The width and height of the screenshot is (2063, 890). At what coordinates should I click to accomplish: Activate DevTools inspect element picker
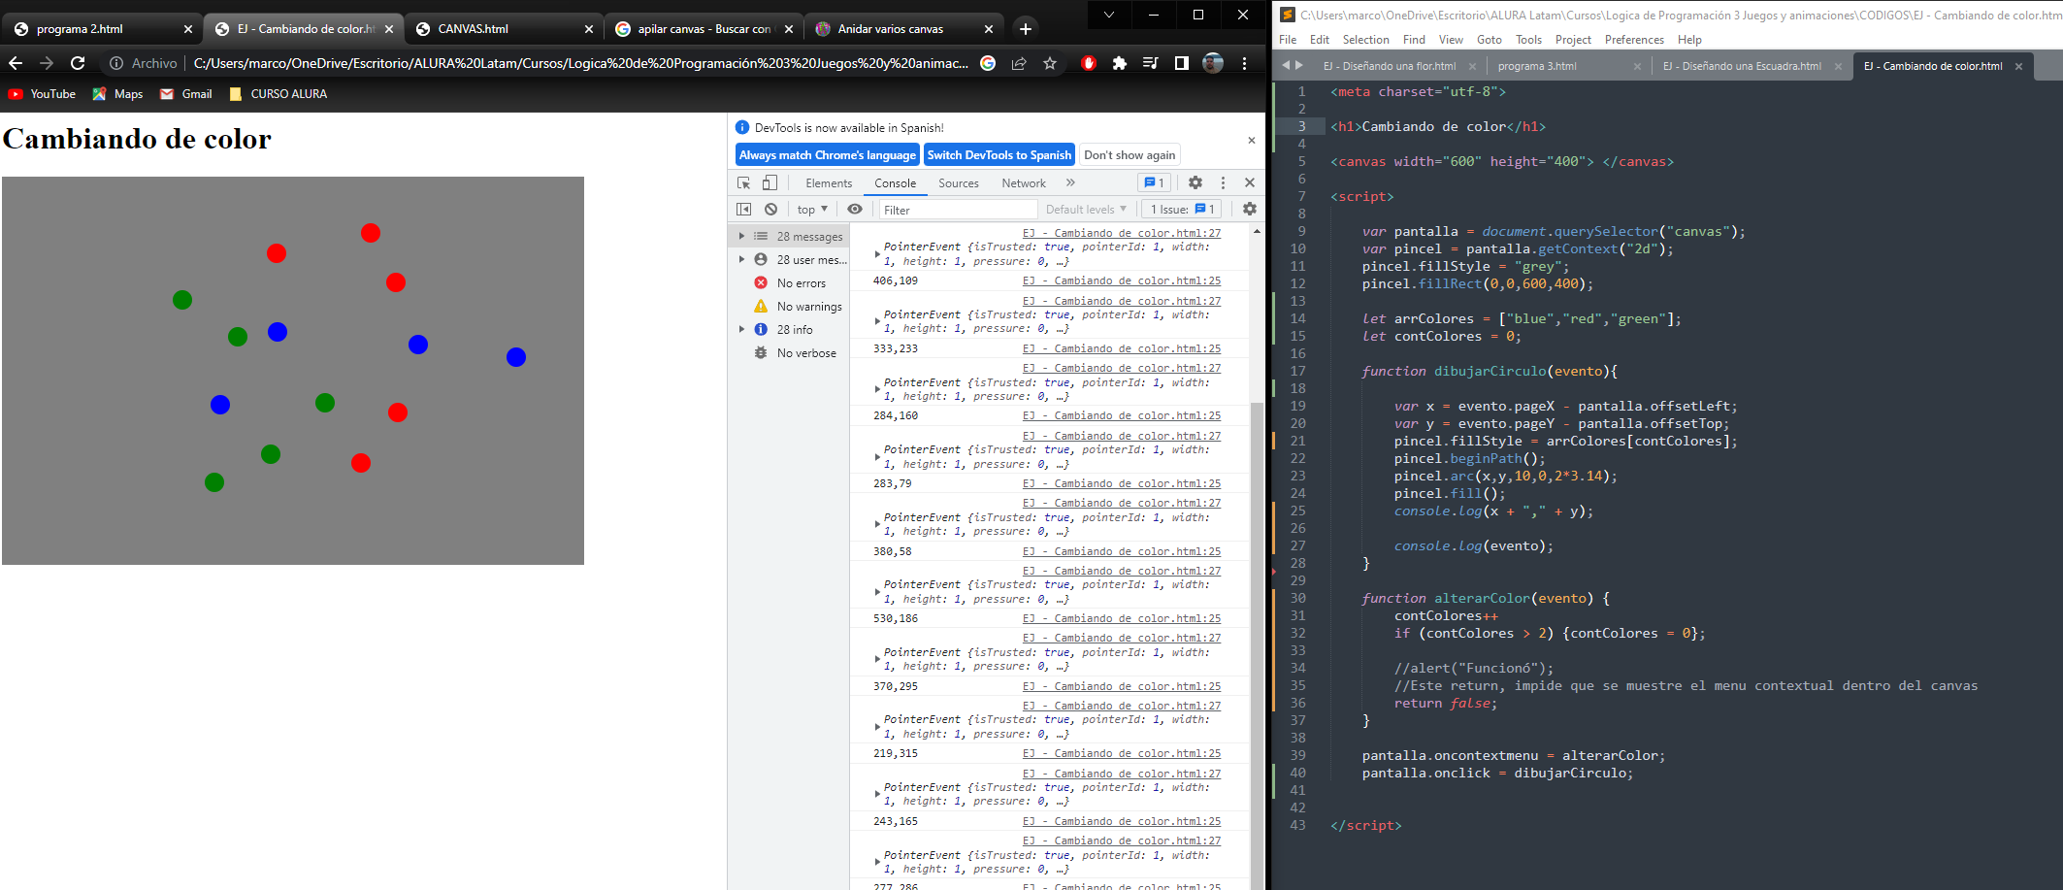pyautogui.click(x=744, y=182)
